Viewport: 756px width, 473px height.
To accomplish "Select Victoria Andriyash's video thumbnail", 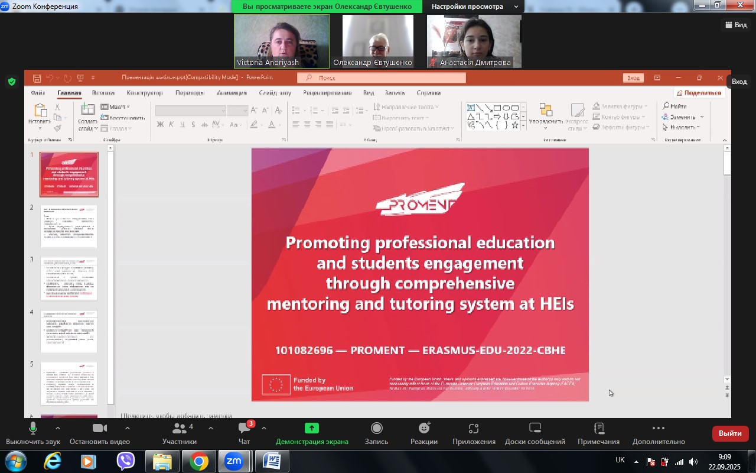I will [x=282, y=41].
